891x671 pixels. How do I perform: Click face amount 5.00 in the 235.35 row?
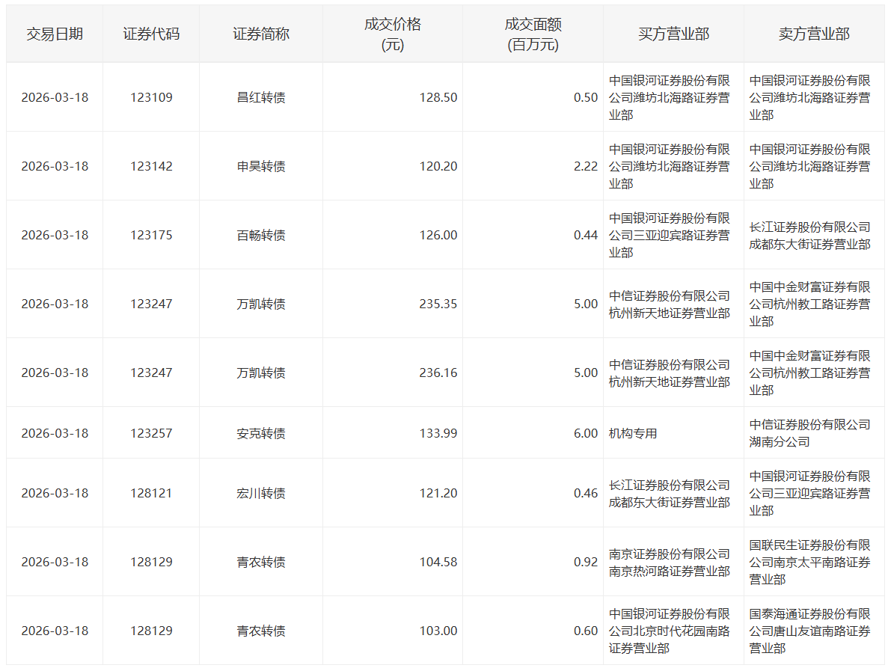coord(585,304)
